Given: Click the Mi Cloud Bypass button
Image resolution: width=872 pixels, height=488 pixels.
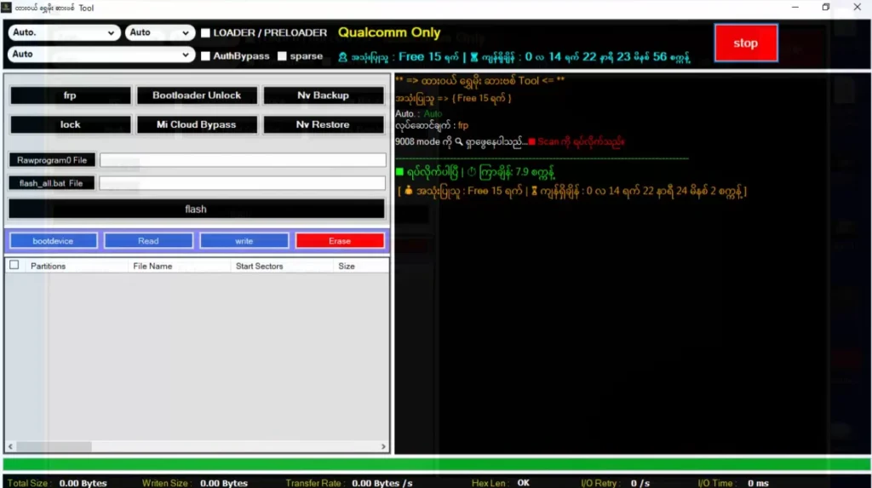Looking at the screenshot, I should (197, 124).
